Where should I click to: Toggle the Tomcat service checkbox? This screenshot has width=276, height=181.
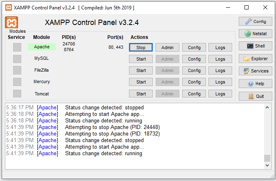(17, 93)
